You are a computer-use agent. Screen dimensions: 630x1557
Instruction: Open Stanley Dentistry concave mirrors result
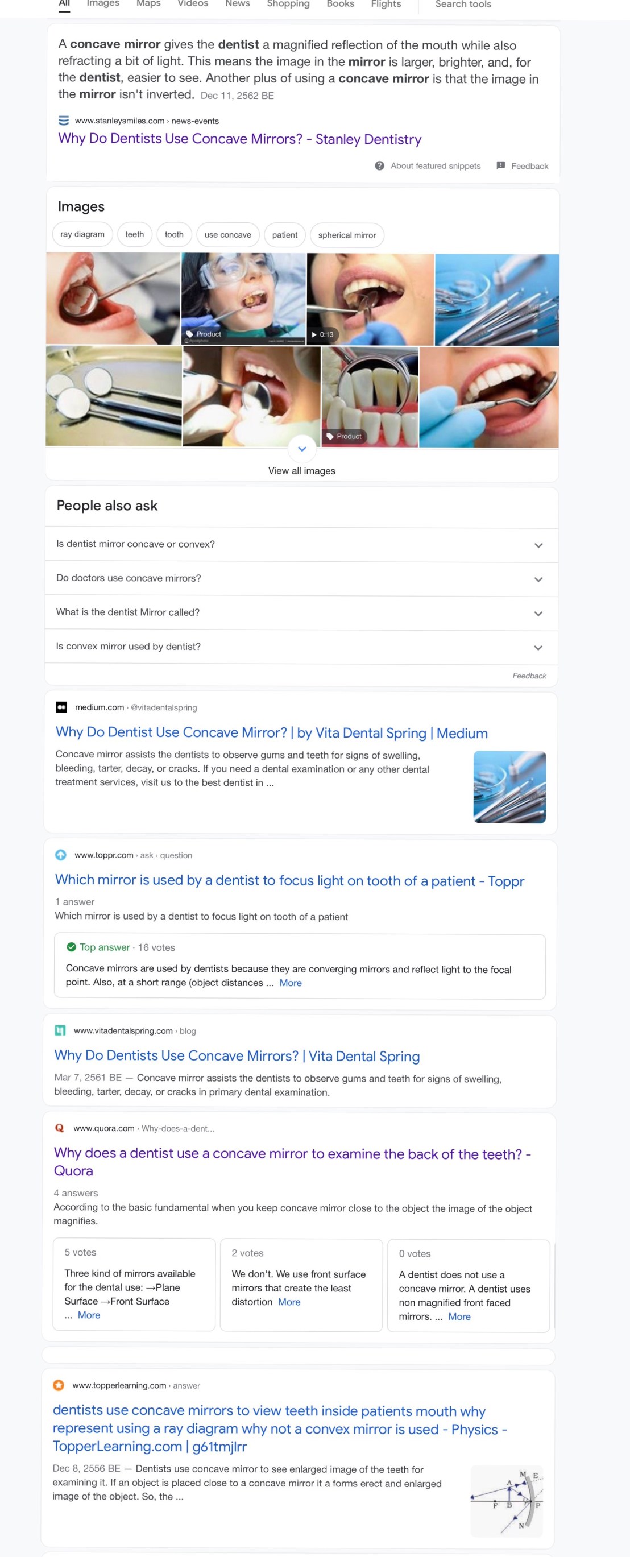click(x=239, y=139)
